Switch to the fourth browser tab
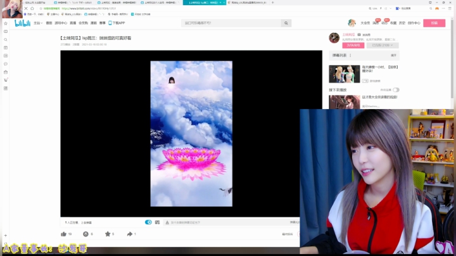 161,3
